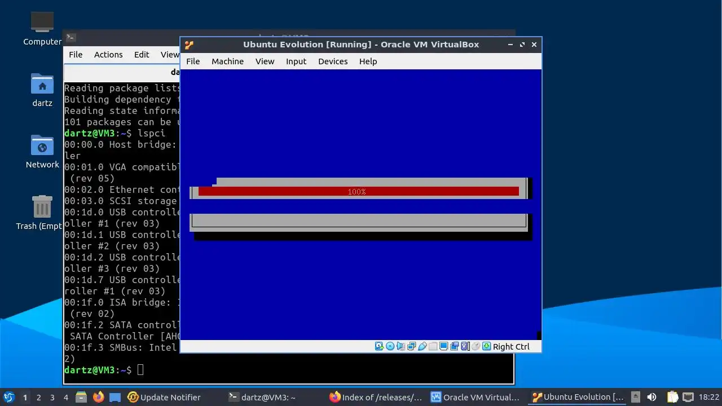722x406 pixels.
Task: Click the 'dartz@VM3:~$ lspci' command line in terminal
Action: [x=115, y=133]
